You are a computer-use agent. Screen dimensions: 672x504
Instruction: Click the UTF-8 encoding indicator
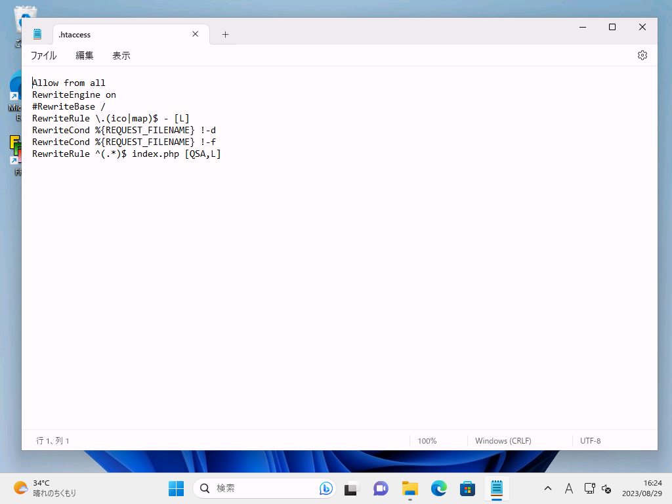pyautogui.click(x=590, y=441)
